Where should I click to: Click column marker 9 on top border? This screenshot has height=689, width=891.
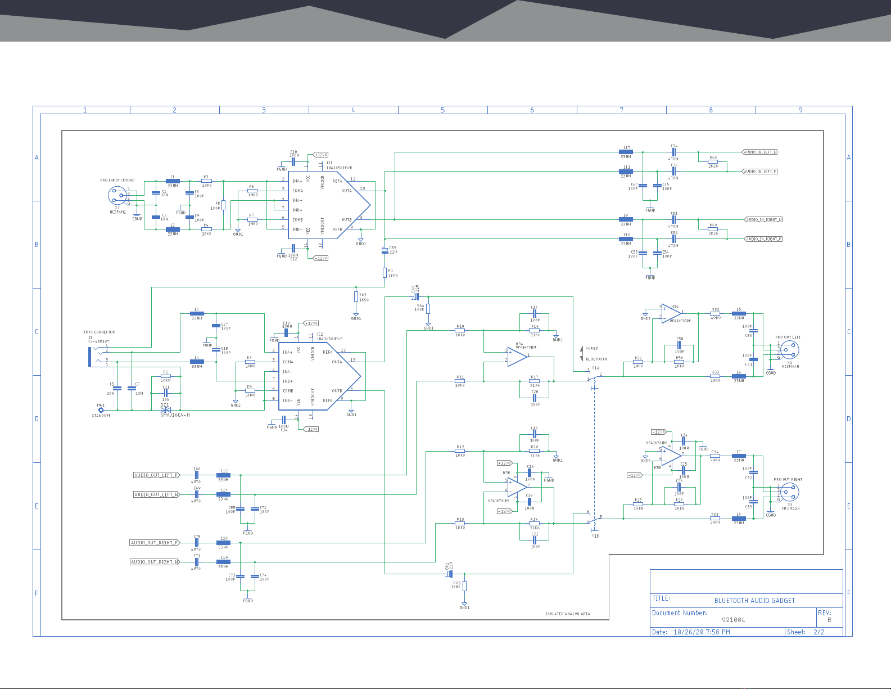(800, 110)
